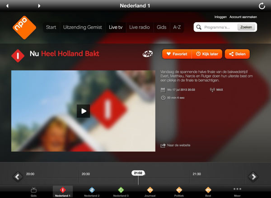
Task: Click the Nederland 1 channel logo beside title
Action: click(x=18, y=56)
